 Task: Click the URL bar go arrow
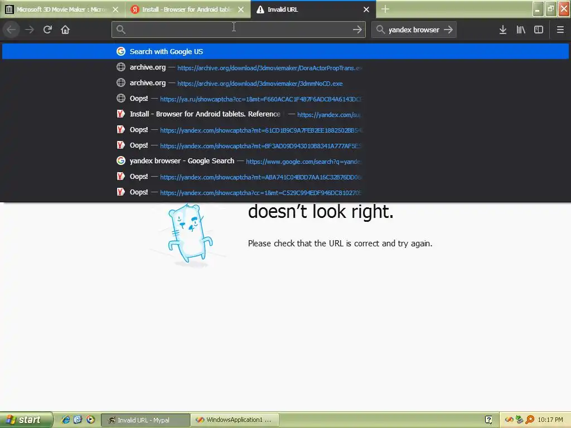coord(357,30)
